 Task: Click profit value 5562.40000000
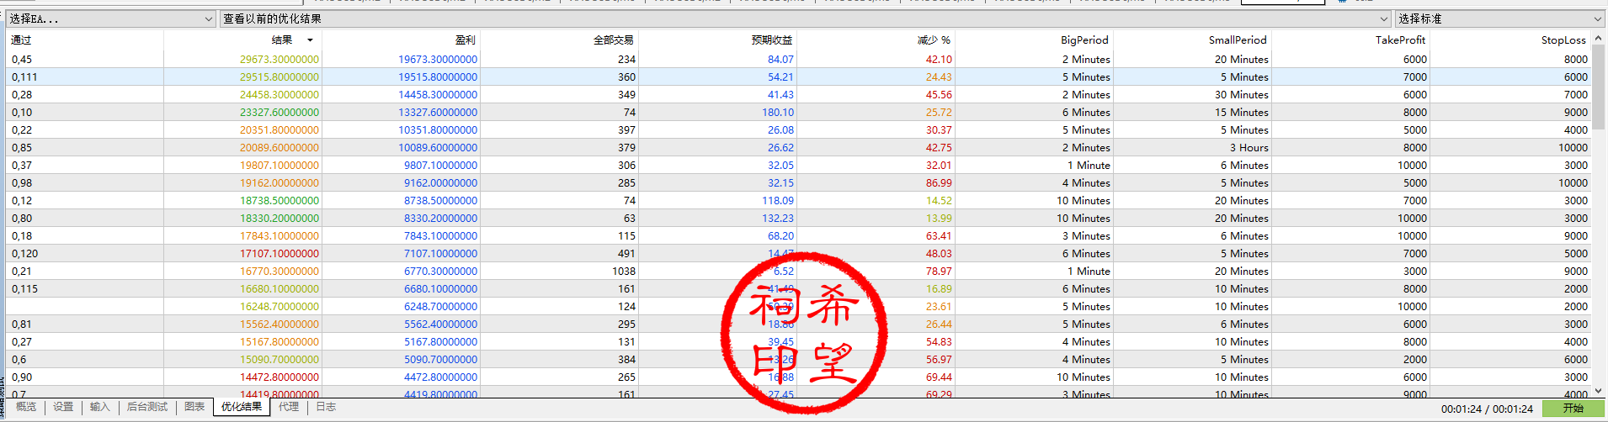tap(440, 324)
